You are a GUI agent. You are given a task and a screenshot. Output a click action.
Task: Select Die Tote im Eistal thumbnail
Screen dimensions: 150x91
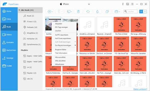[121, 25]
